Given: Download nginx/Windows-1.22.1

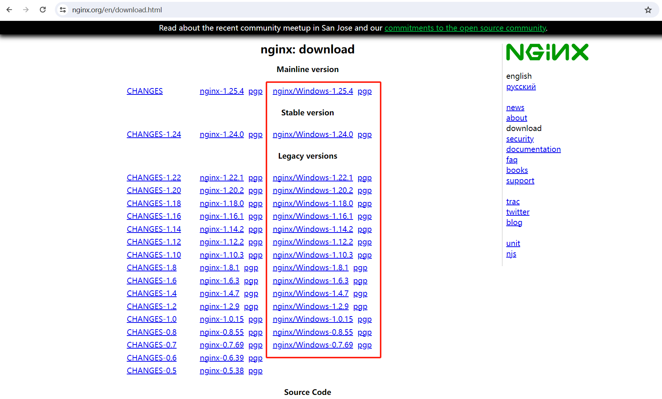Looking at the screenshot, I should pyautogui.click(x=313, y=178).
